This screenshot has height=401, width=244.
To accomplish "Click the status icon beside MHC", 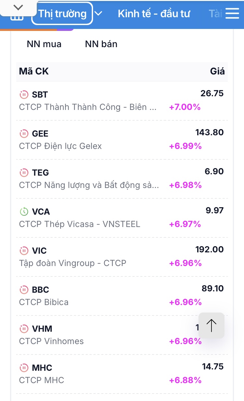I will 24,368.
